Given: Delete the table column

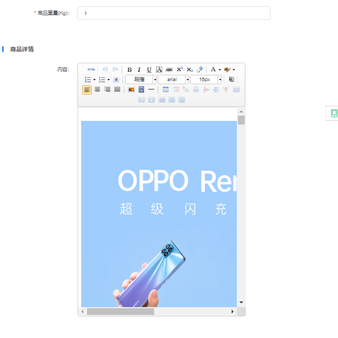Looking at the screenshot, I should click(226, 89).
